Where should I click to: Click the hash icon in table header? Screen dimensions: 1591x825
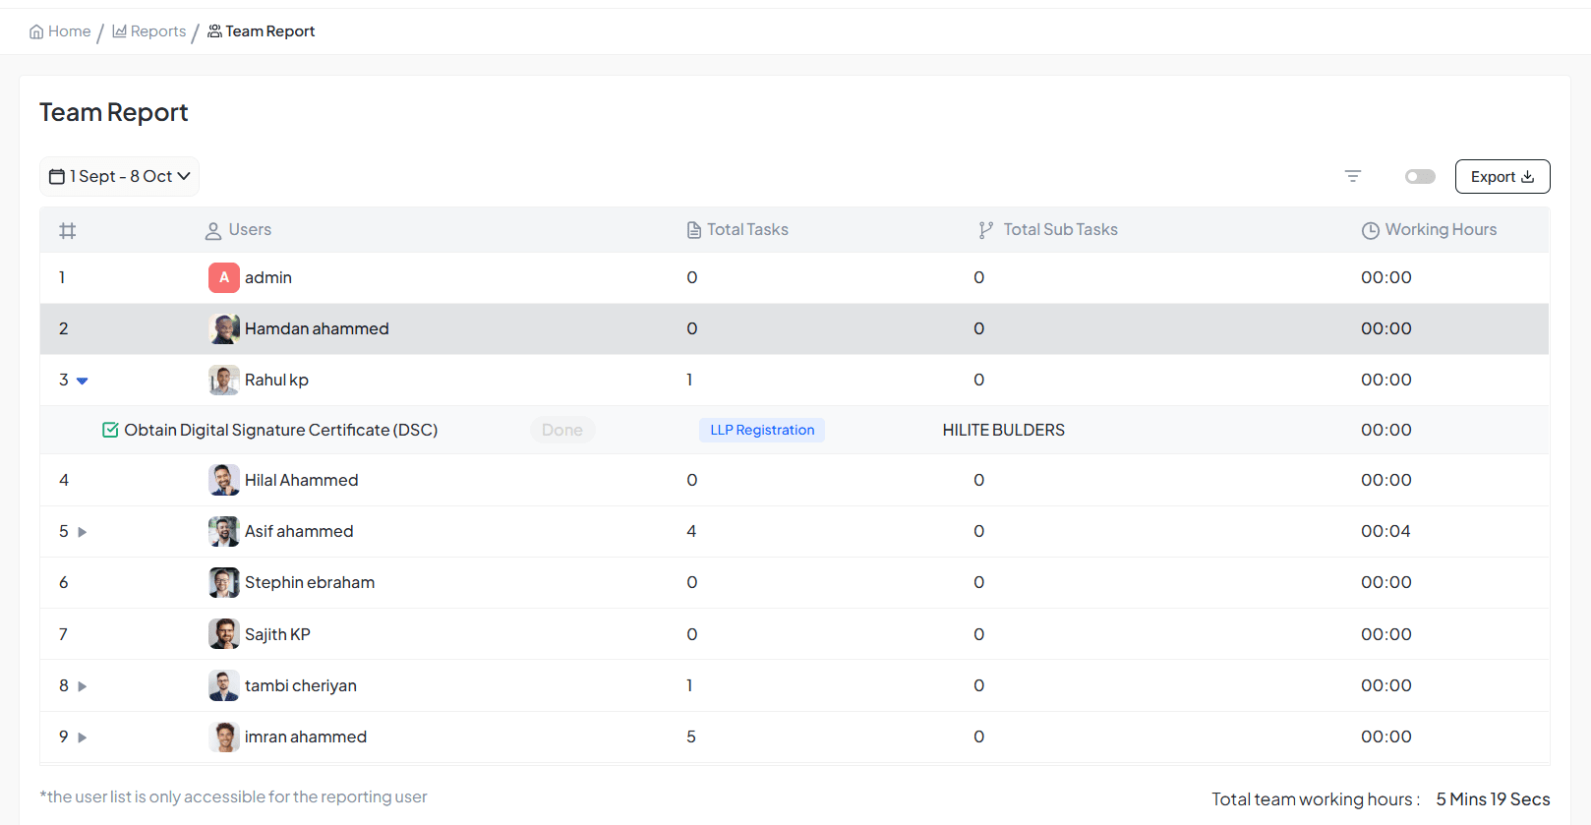click(67, 231)
